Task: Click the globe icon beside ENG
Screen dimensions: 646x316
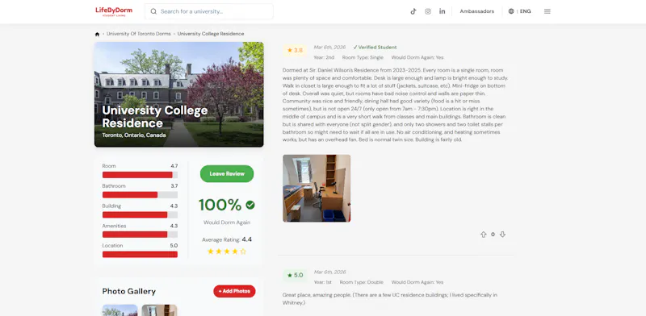Action: pos(511,11)
